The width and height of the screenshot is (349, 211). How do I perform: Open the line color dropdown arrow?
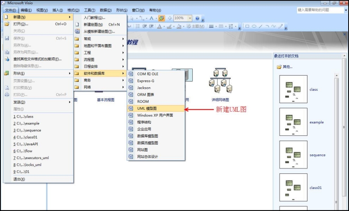point(174,26)
